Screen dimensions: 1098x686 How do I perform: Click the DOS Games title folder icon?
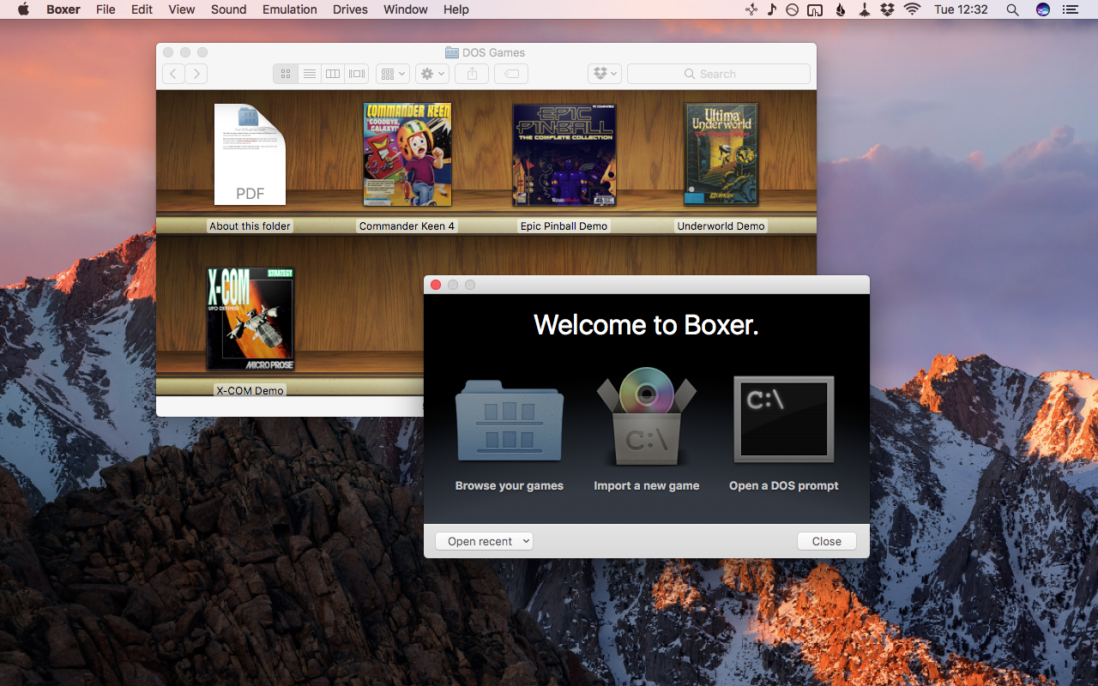tap(452, 52)
